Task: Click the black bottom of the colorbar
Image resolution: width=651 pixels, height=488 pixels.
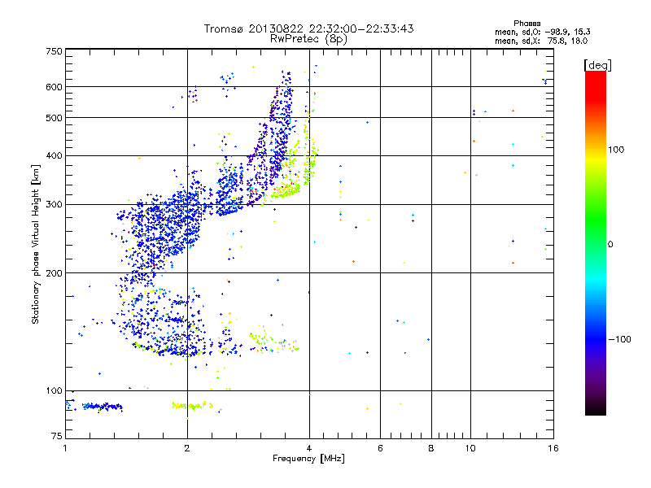Action: click(596, 409)
